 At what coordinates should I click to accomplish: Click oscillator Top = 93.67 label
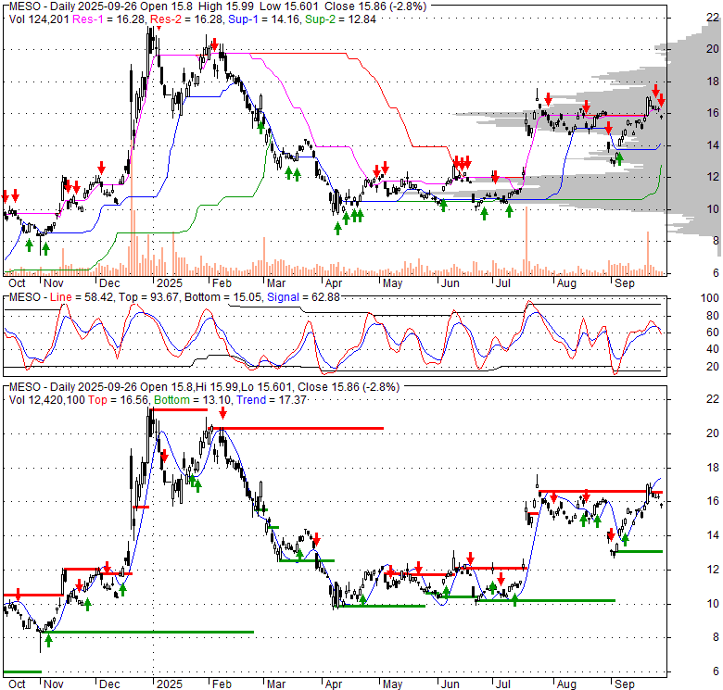point(148,297)
